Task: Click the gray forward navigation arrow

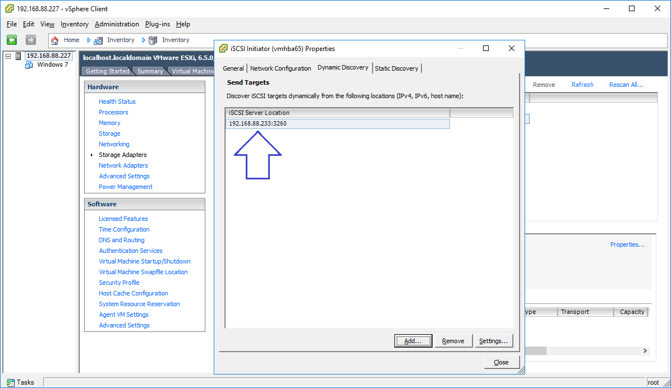Action: point(30,40)
